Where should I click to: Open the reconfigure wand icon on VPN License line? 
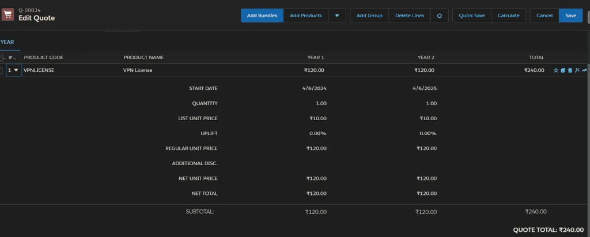(577, 70)
